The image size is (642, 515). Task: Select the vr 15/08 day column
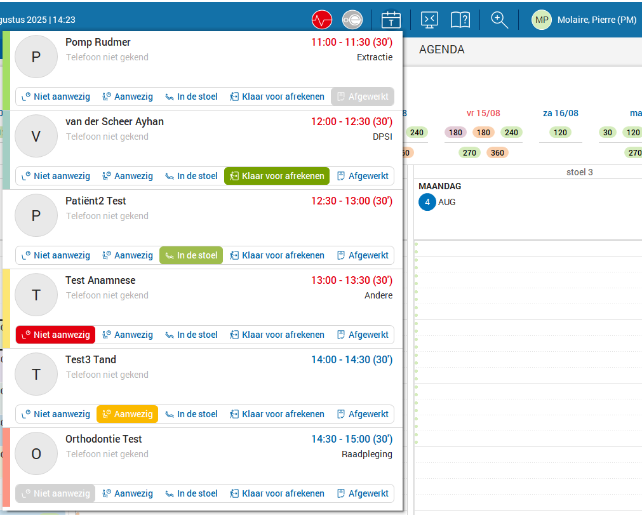(483, 113)
